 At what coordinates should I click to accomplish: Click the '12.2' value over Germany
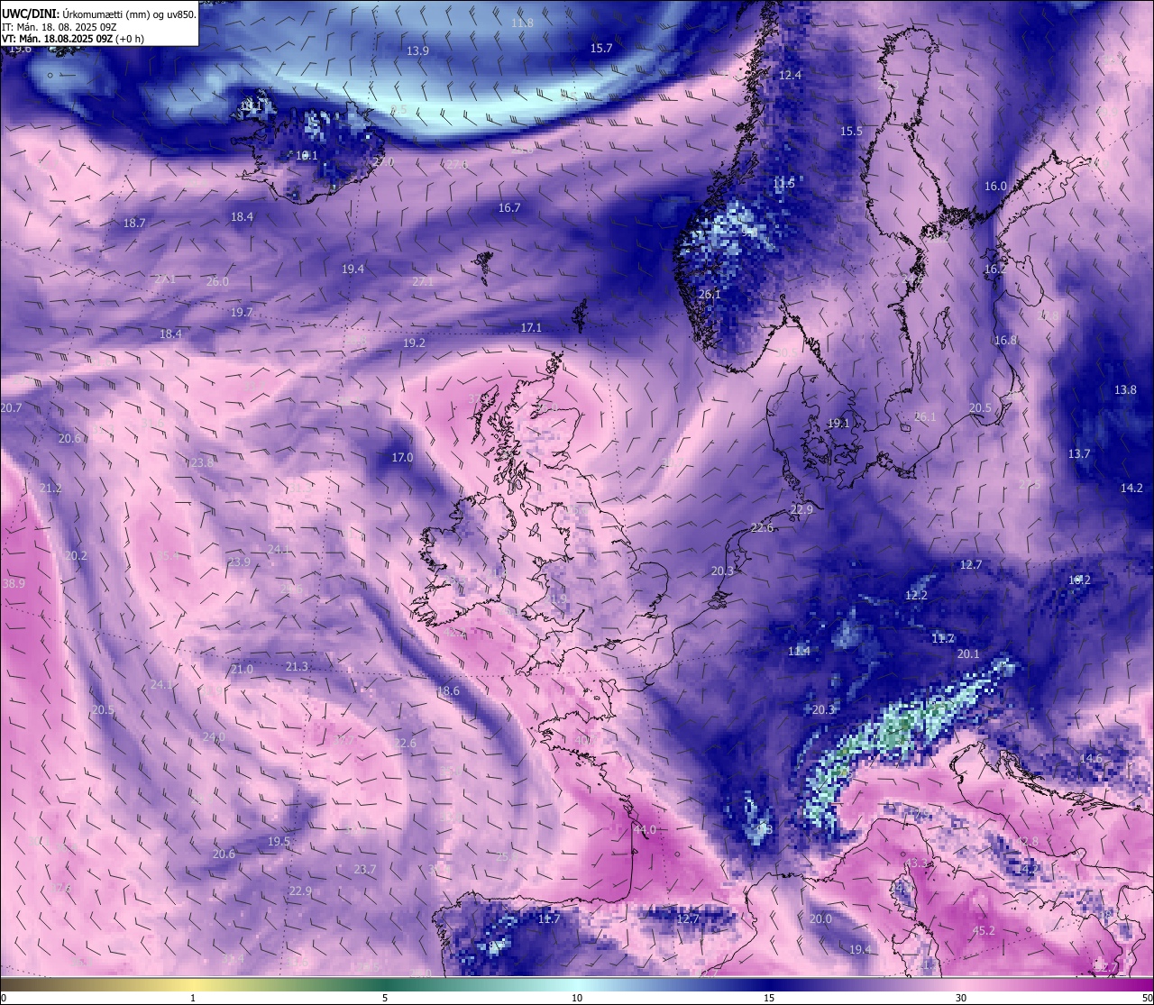pyautogui.click(x=916, y=595)
